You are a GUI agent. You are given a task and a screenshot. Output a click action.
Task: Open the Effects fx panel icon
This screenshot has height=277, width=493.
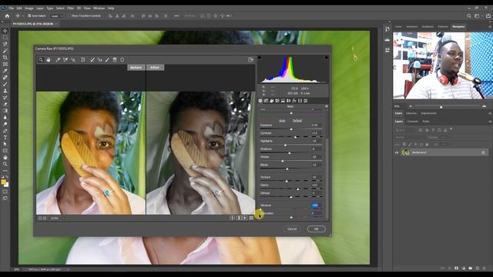point(294,101)
